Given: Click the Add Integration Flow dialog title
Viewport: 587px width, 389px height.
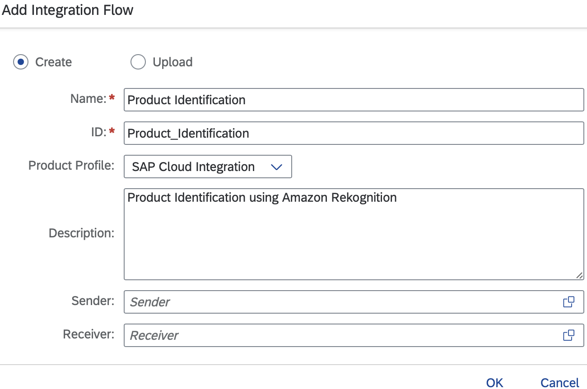Looking at the screenshot, I should point(68,10).
